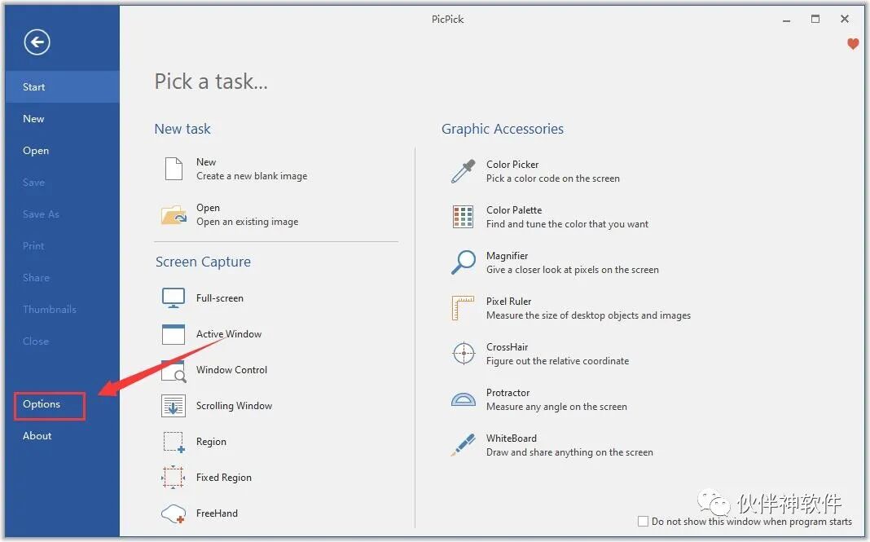
Task: Click the Fixed Region capture icon
Action: (x=174, y=478)
